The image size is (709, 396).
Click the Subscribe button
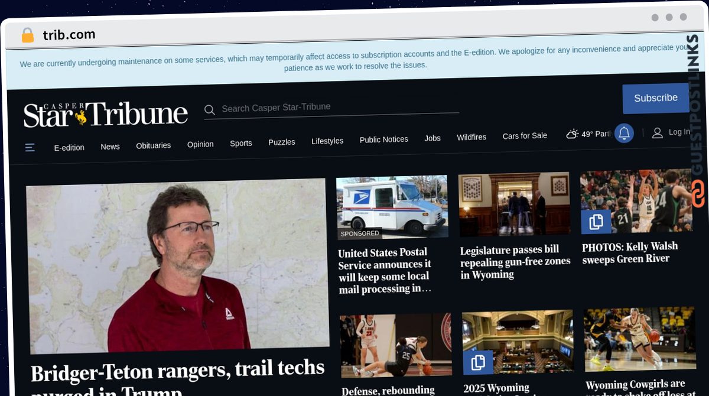tap(656, 98)
